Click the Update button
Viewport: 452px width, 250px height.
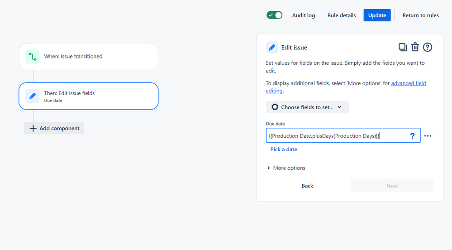(377, 15)
